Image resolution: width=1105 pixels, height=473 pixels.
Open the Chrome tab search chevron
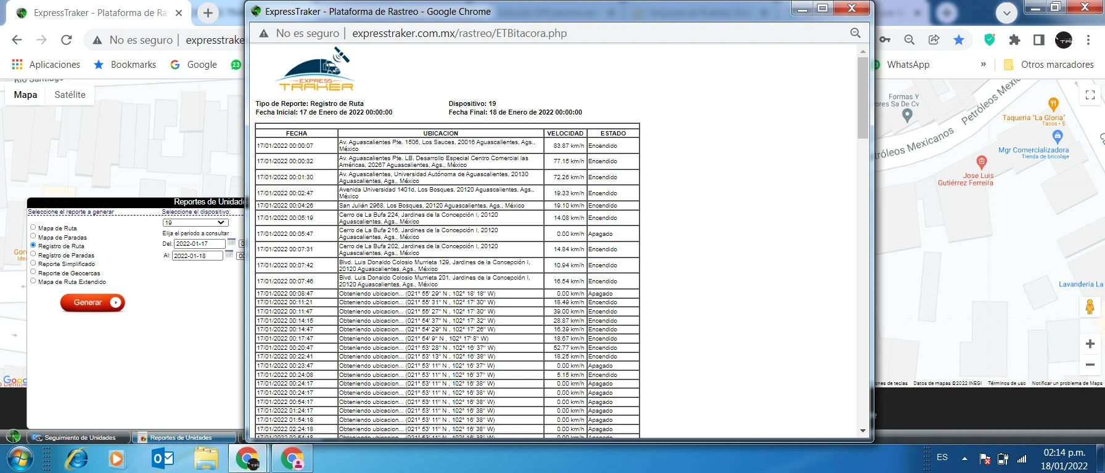pyautogui.click(x=1007, y=13)
